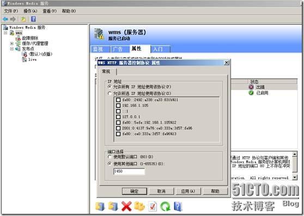Image resolution: width=304 pixels, height=216 pixels.
Task: Click the blue help book icon at bottom
Action: pos(178,206)
